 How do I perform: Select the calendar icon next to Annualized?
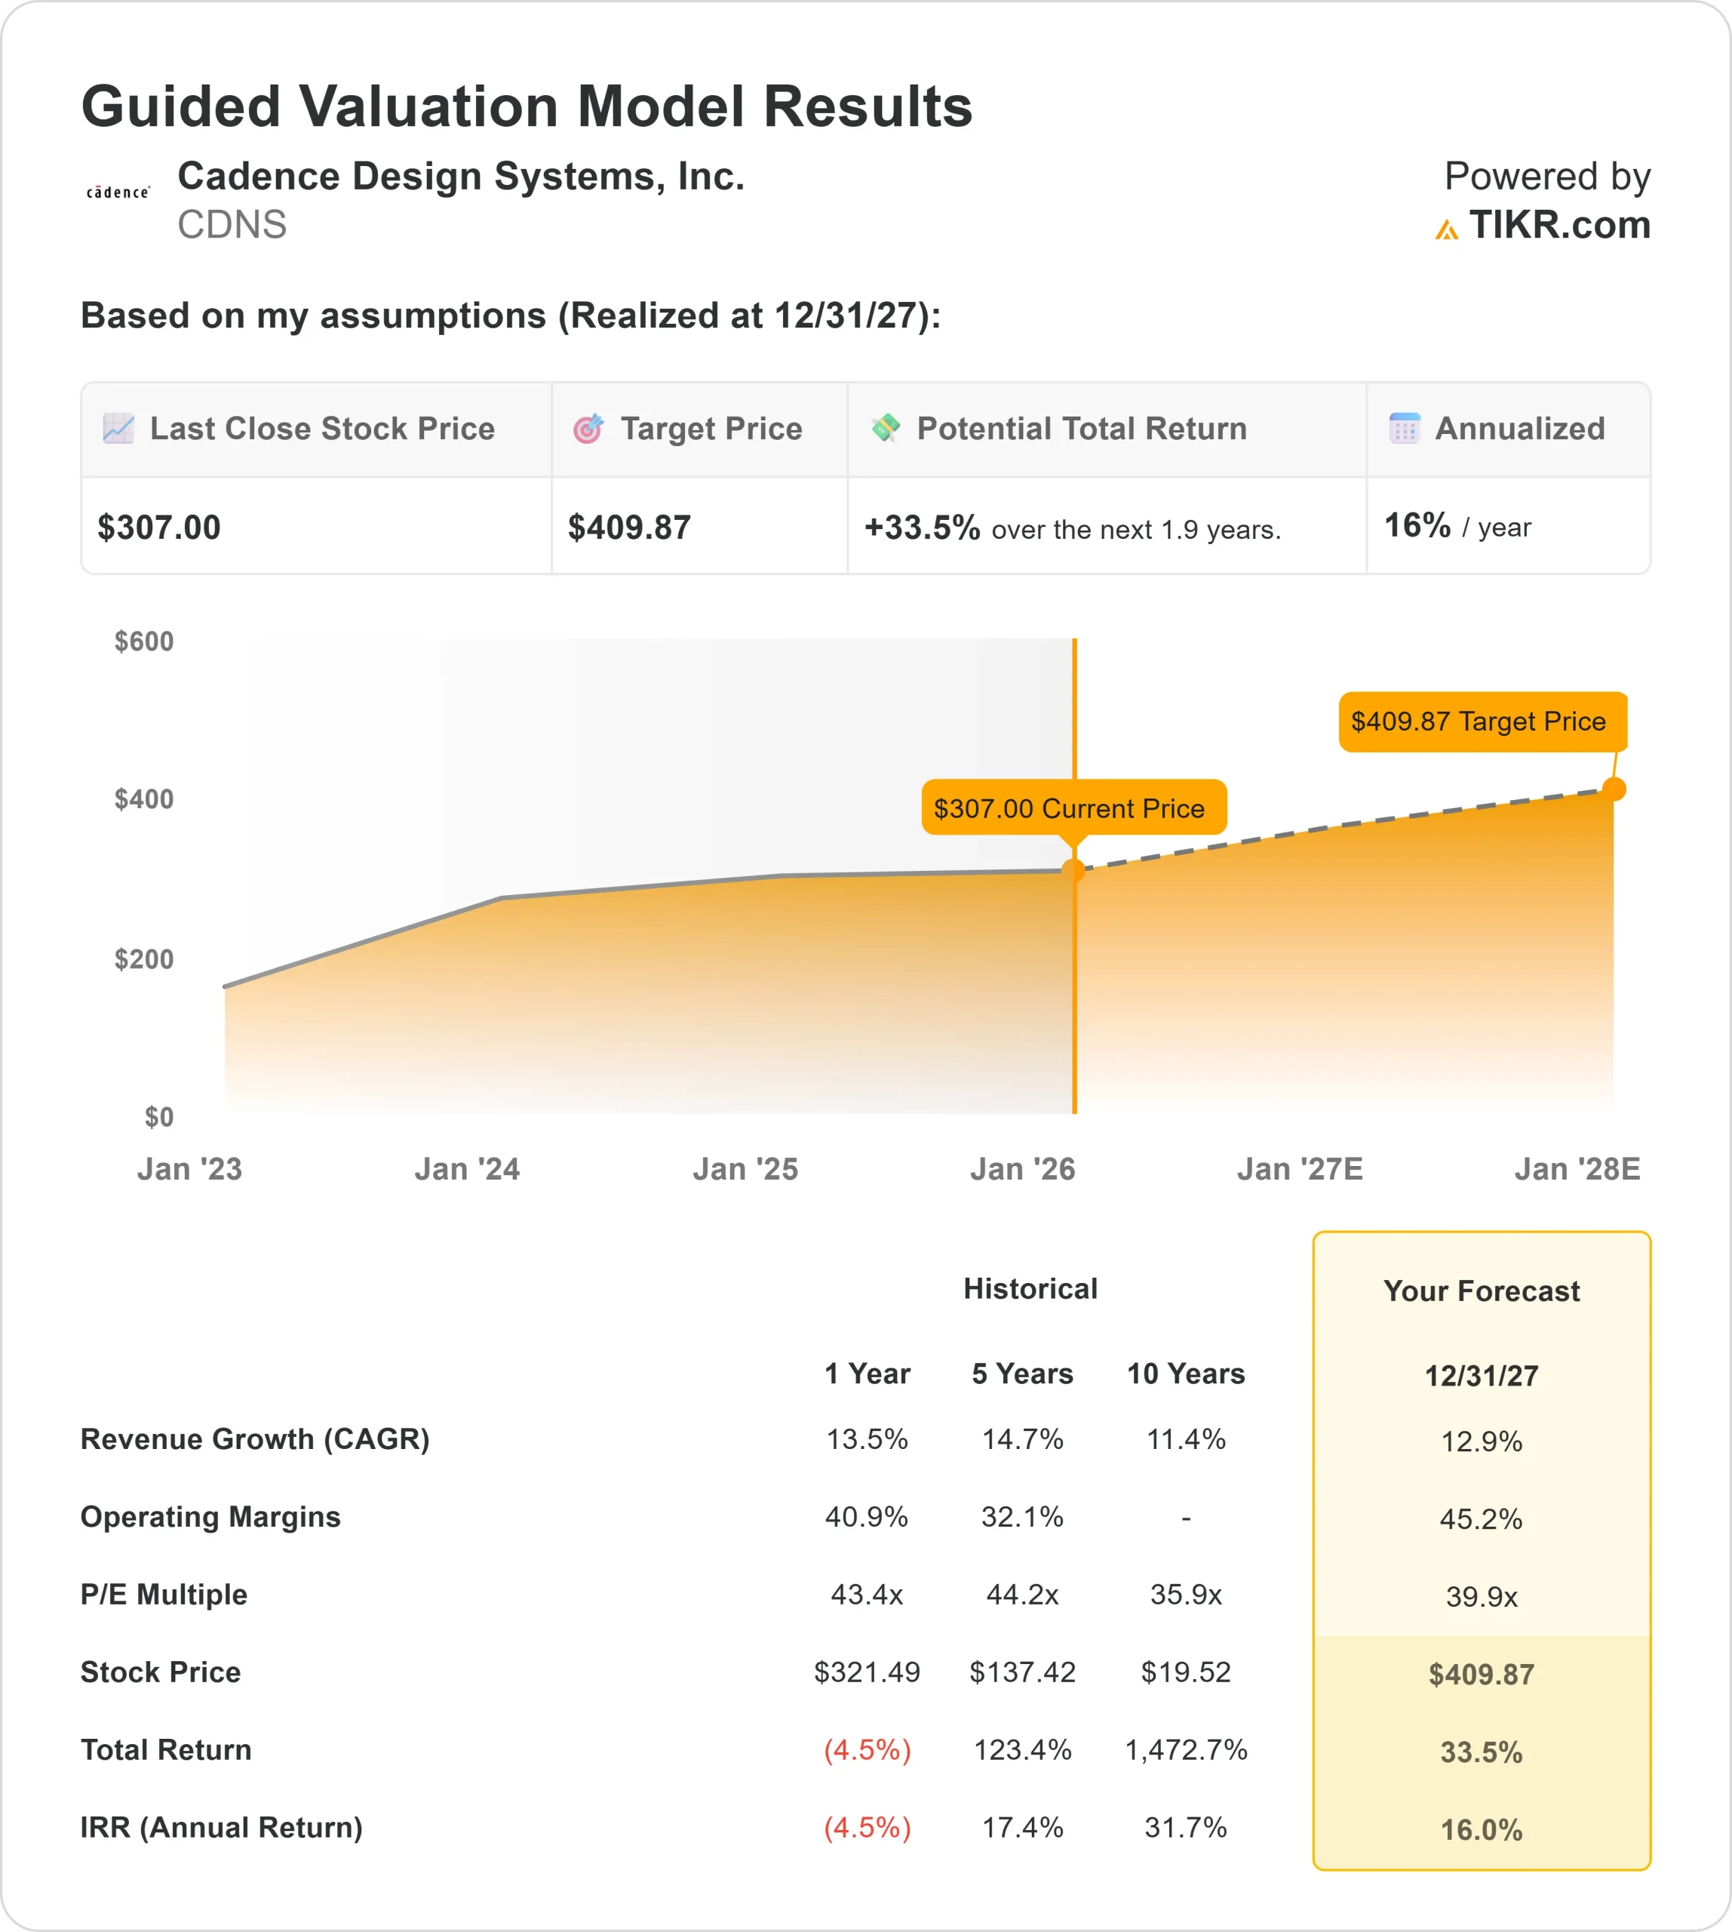pyautogui.click(x=1405, y=429)
